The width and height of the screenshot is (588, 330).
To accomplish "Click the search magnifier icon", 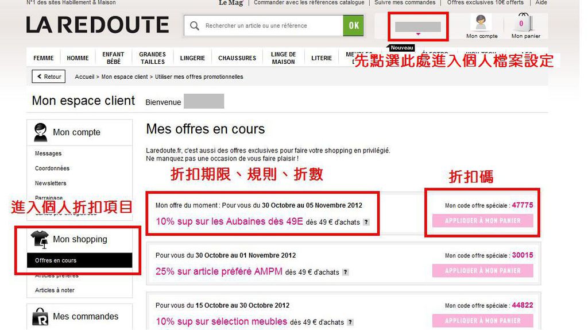I will (x=194, y=26).
